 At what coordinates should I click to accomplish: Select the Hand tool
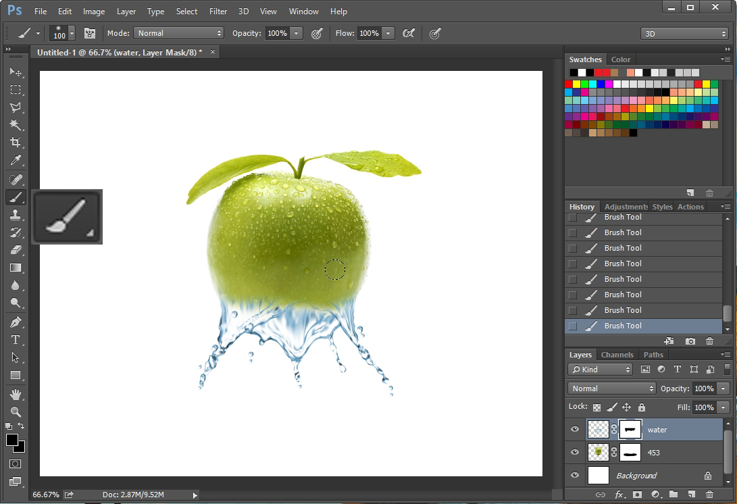click(x=16, y=394)
